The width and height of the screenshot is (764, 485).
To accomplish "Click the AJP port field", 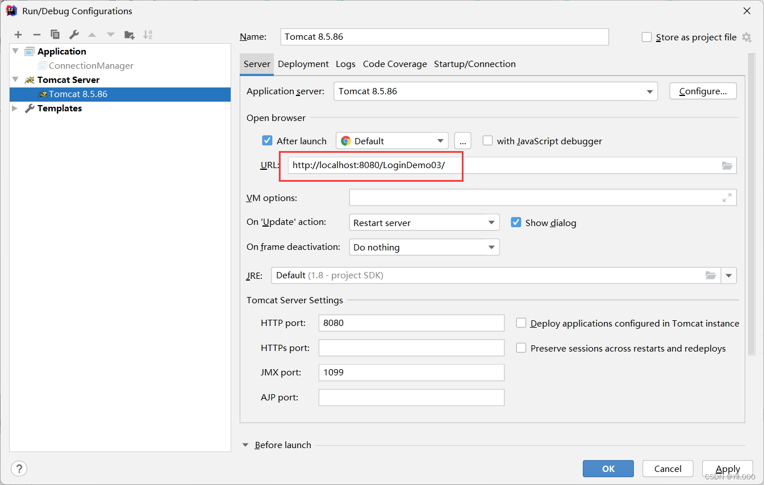I will click(412, 398).
